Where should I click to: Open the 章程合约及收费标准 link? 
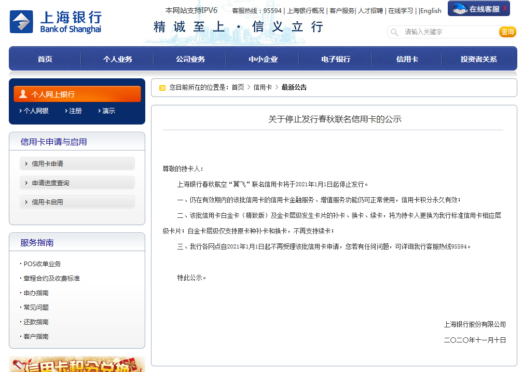[x=52, y=278]
